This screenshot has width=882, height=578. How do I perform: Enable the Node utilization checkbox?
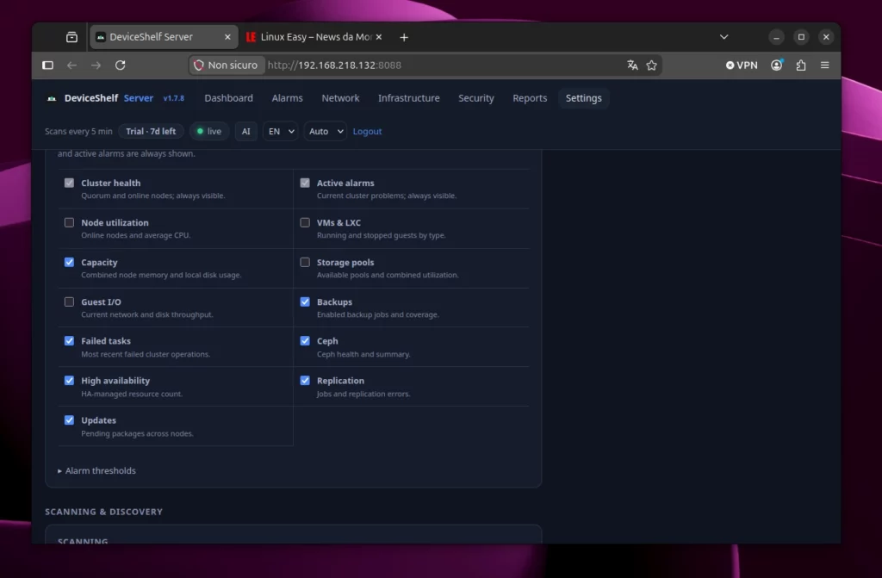[69, 222]
